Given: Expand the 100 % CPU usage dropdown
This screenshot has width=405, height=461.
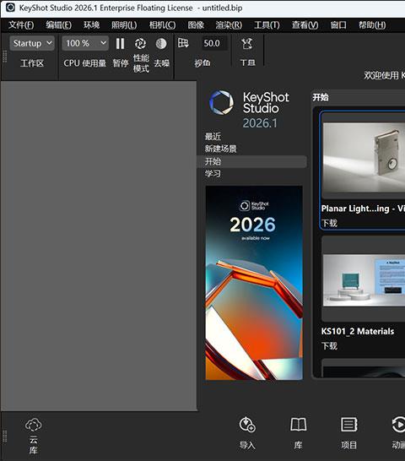Looking at the screenshot, I should point(85,44).
